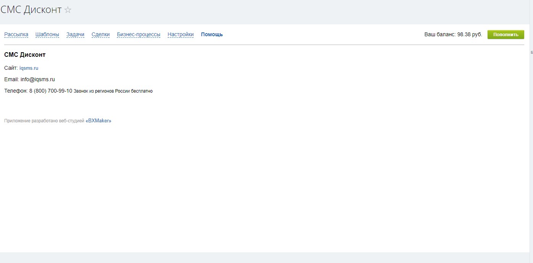533x263 pixels.
Task: Click the text Приложение разработано веб-студией
Action: click(x=44, y=121)
